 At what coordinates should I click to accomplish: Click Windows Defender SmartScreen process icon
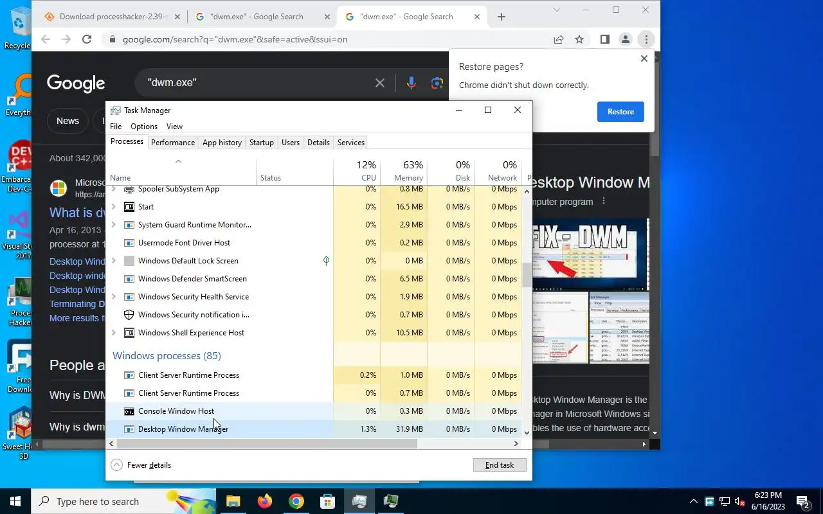point(129,279)
